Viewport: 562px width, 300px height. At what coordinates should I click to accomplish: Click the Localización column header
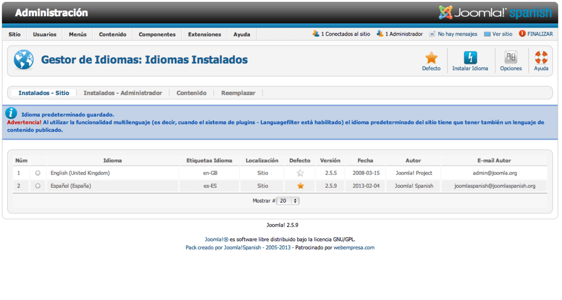point(262,160)
